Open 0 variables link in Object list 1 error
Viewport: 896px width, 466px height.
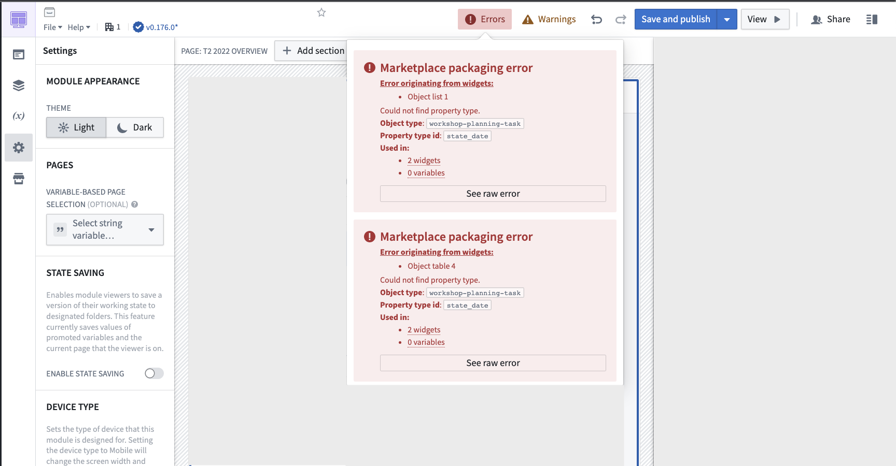[426, 173]
